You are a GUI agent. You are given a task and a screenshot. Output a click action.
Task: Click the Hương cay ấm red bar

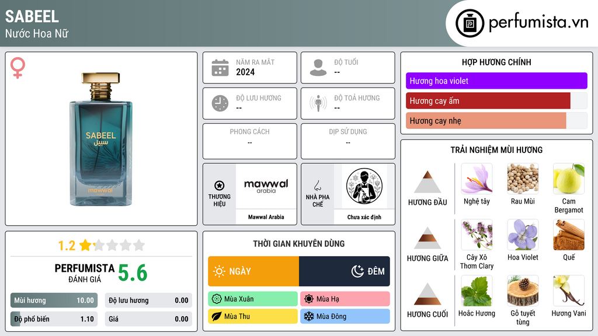[x=488, y=100]
